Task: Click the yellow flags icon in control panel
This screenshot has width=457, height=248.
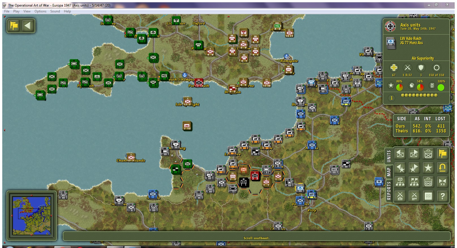Action: (x=442, y=154)
